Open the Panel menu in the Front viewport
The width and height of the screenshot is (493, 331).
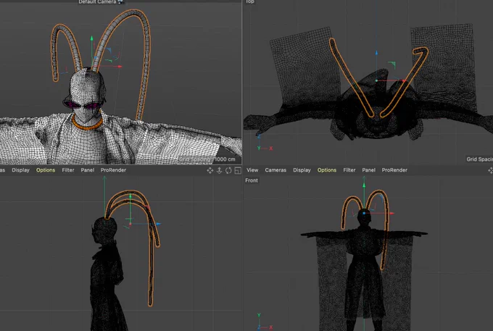(368, 170)
